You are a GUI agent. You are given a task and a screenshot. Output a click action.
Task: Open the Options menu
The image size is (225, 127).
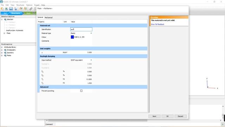pos(29,5)
